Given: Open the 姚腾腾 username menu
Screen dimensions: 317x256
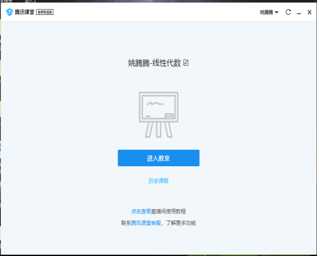Looking at the screenshot, I should [x=267, y=12].
